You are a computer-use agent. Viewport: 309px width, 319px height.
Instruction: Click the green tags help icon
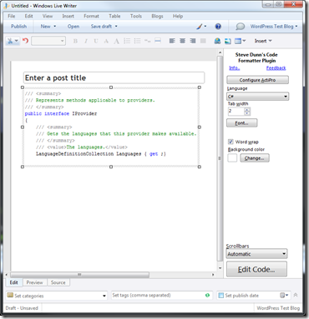pos(207,295)
